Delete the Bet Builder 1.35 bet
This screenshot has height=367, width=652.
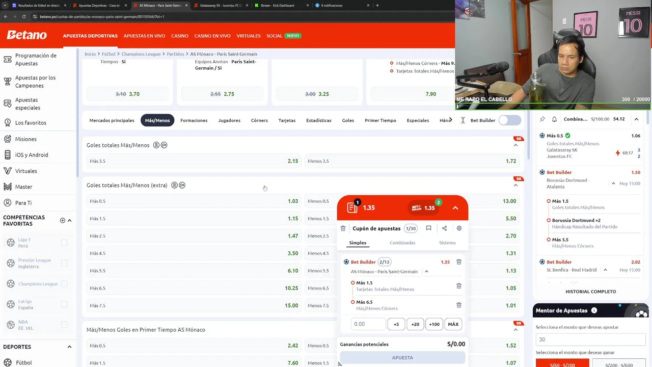click(x=458, y=262)
